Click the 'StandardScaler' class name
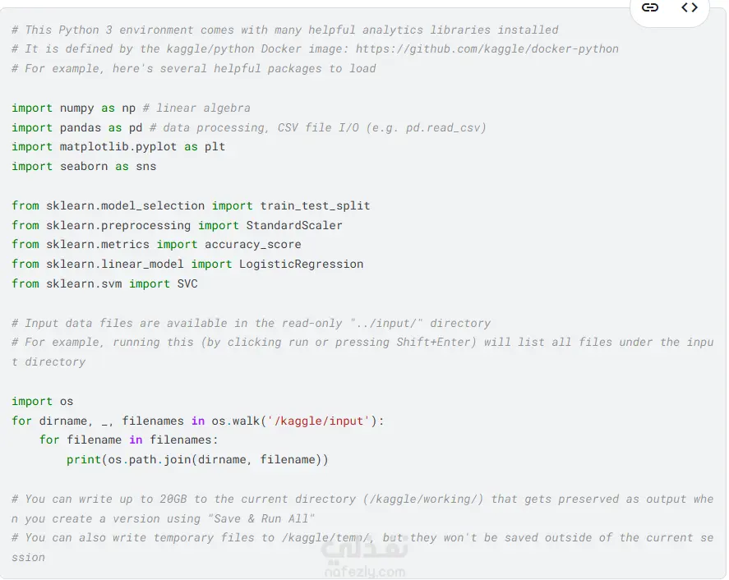Screen dimensions: 729x580 (x=294, y=225)
